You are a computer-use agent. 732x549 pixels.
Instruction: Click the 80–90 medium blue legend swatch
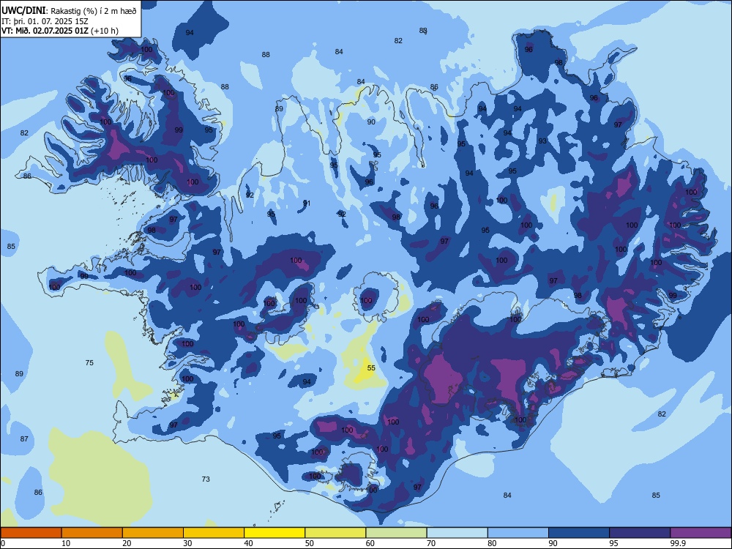pyautogui.click(x=518, y=533)
